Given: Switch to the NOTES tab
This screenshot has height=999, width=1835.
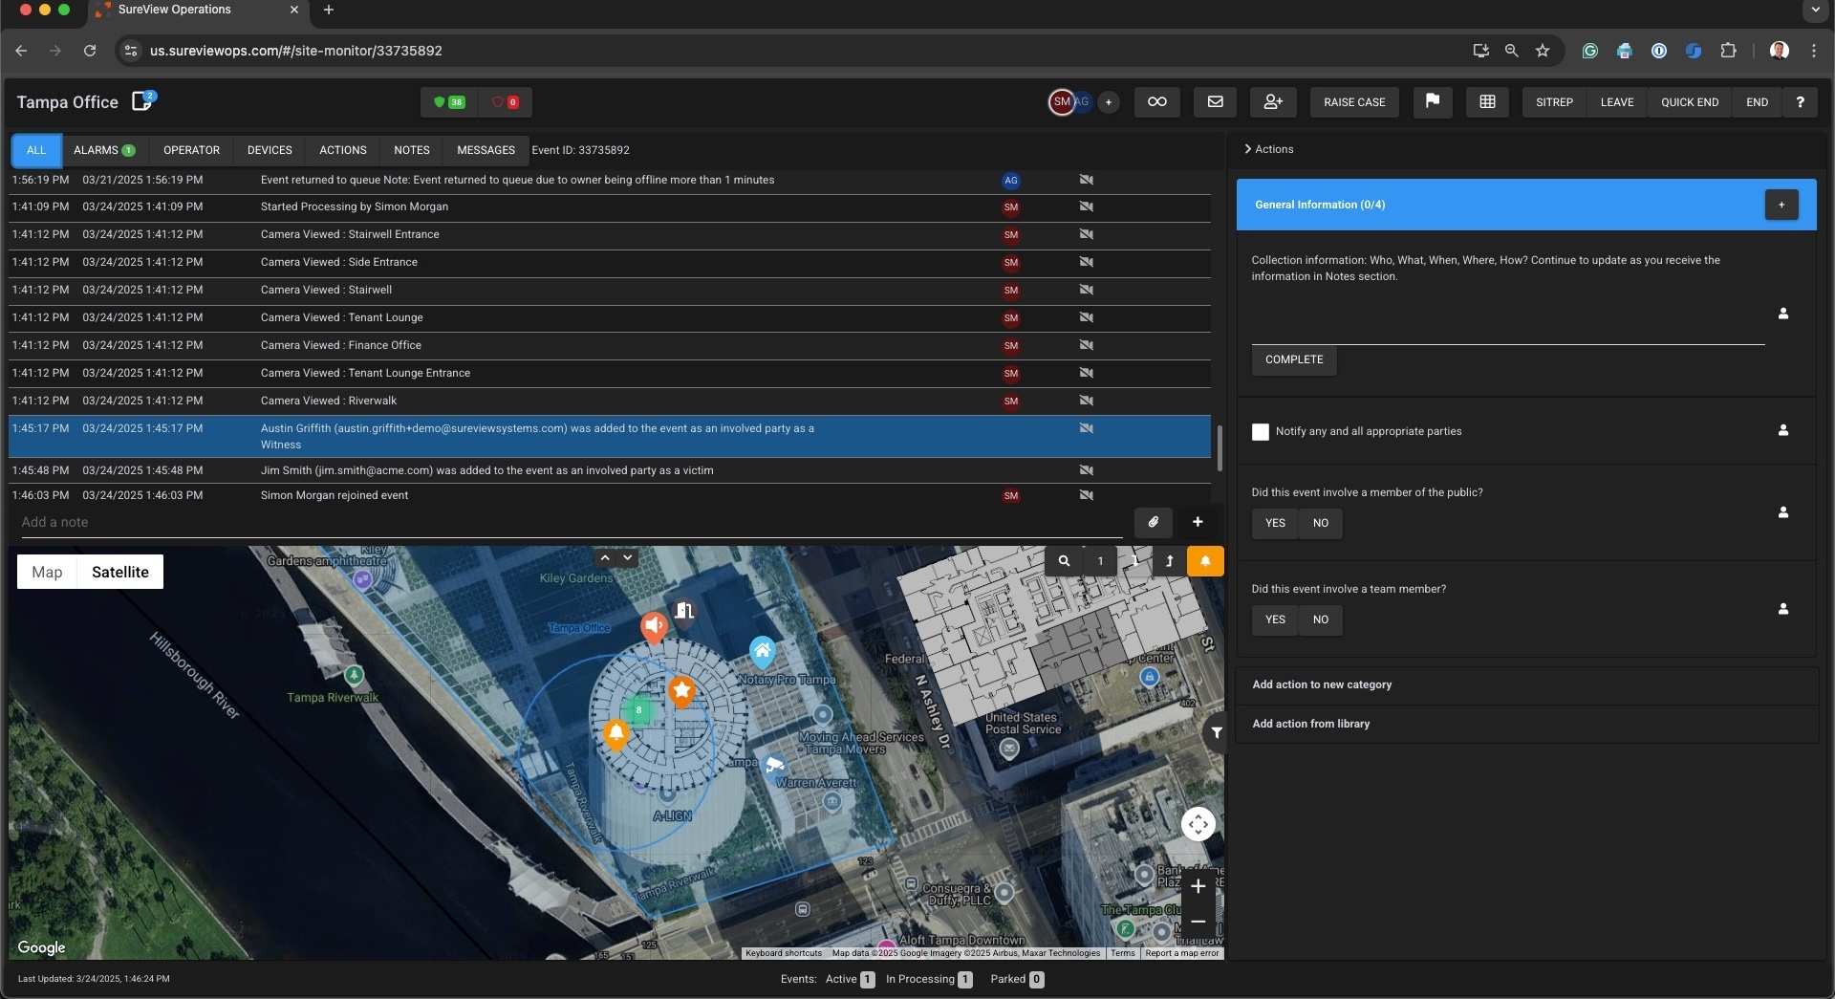Looking at the screenshot, I should (x=412, y=150).
